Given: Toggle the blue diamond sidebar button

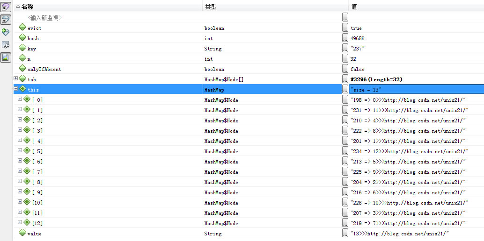Looking at the screenshot, I should (x=6, y=20).
